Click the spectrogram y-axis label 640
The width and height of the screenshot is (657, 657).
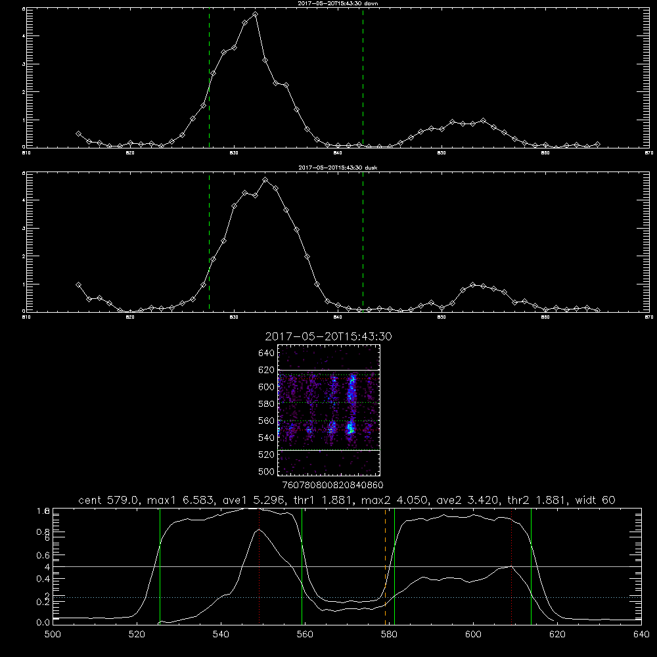pyautogui.click(x=266, y=353)
